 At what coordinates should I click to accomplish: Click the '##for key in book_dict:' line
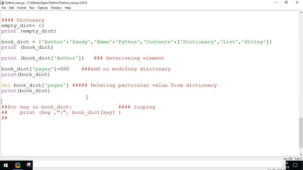tap(36, 107)
